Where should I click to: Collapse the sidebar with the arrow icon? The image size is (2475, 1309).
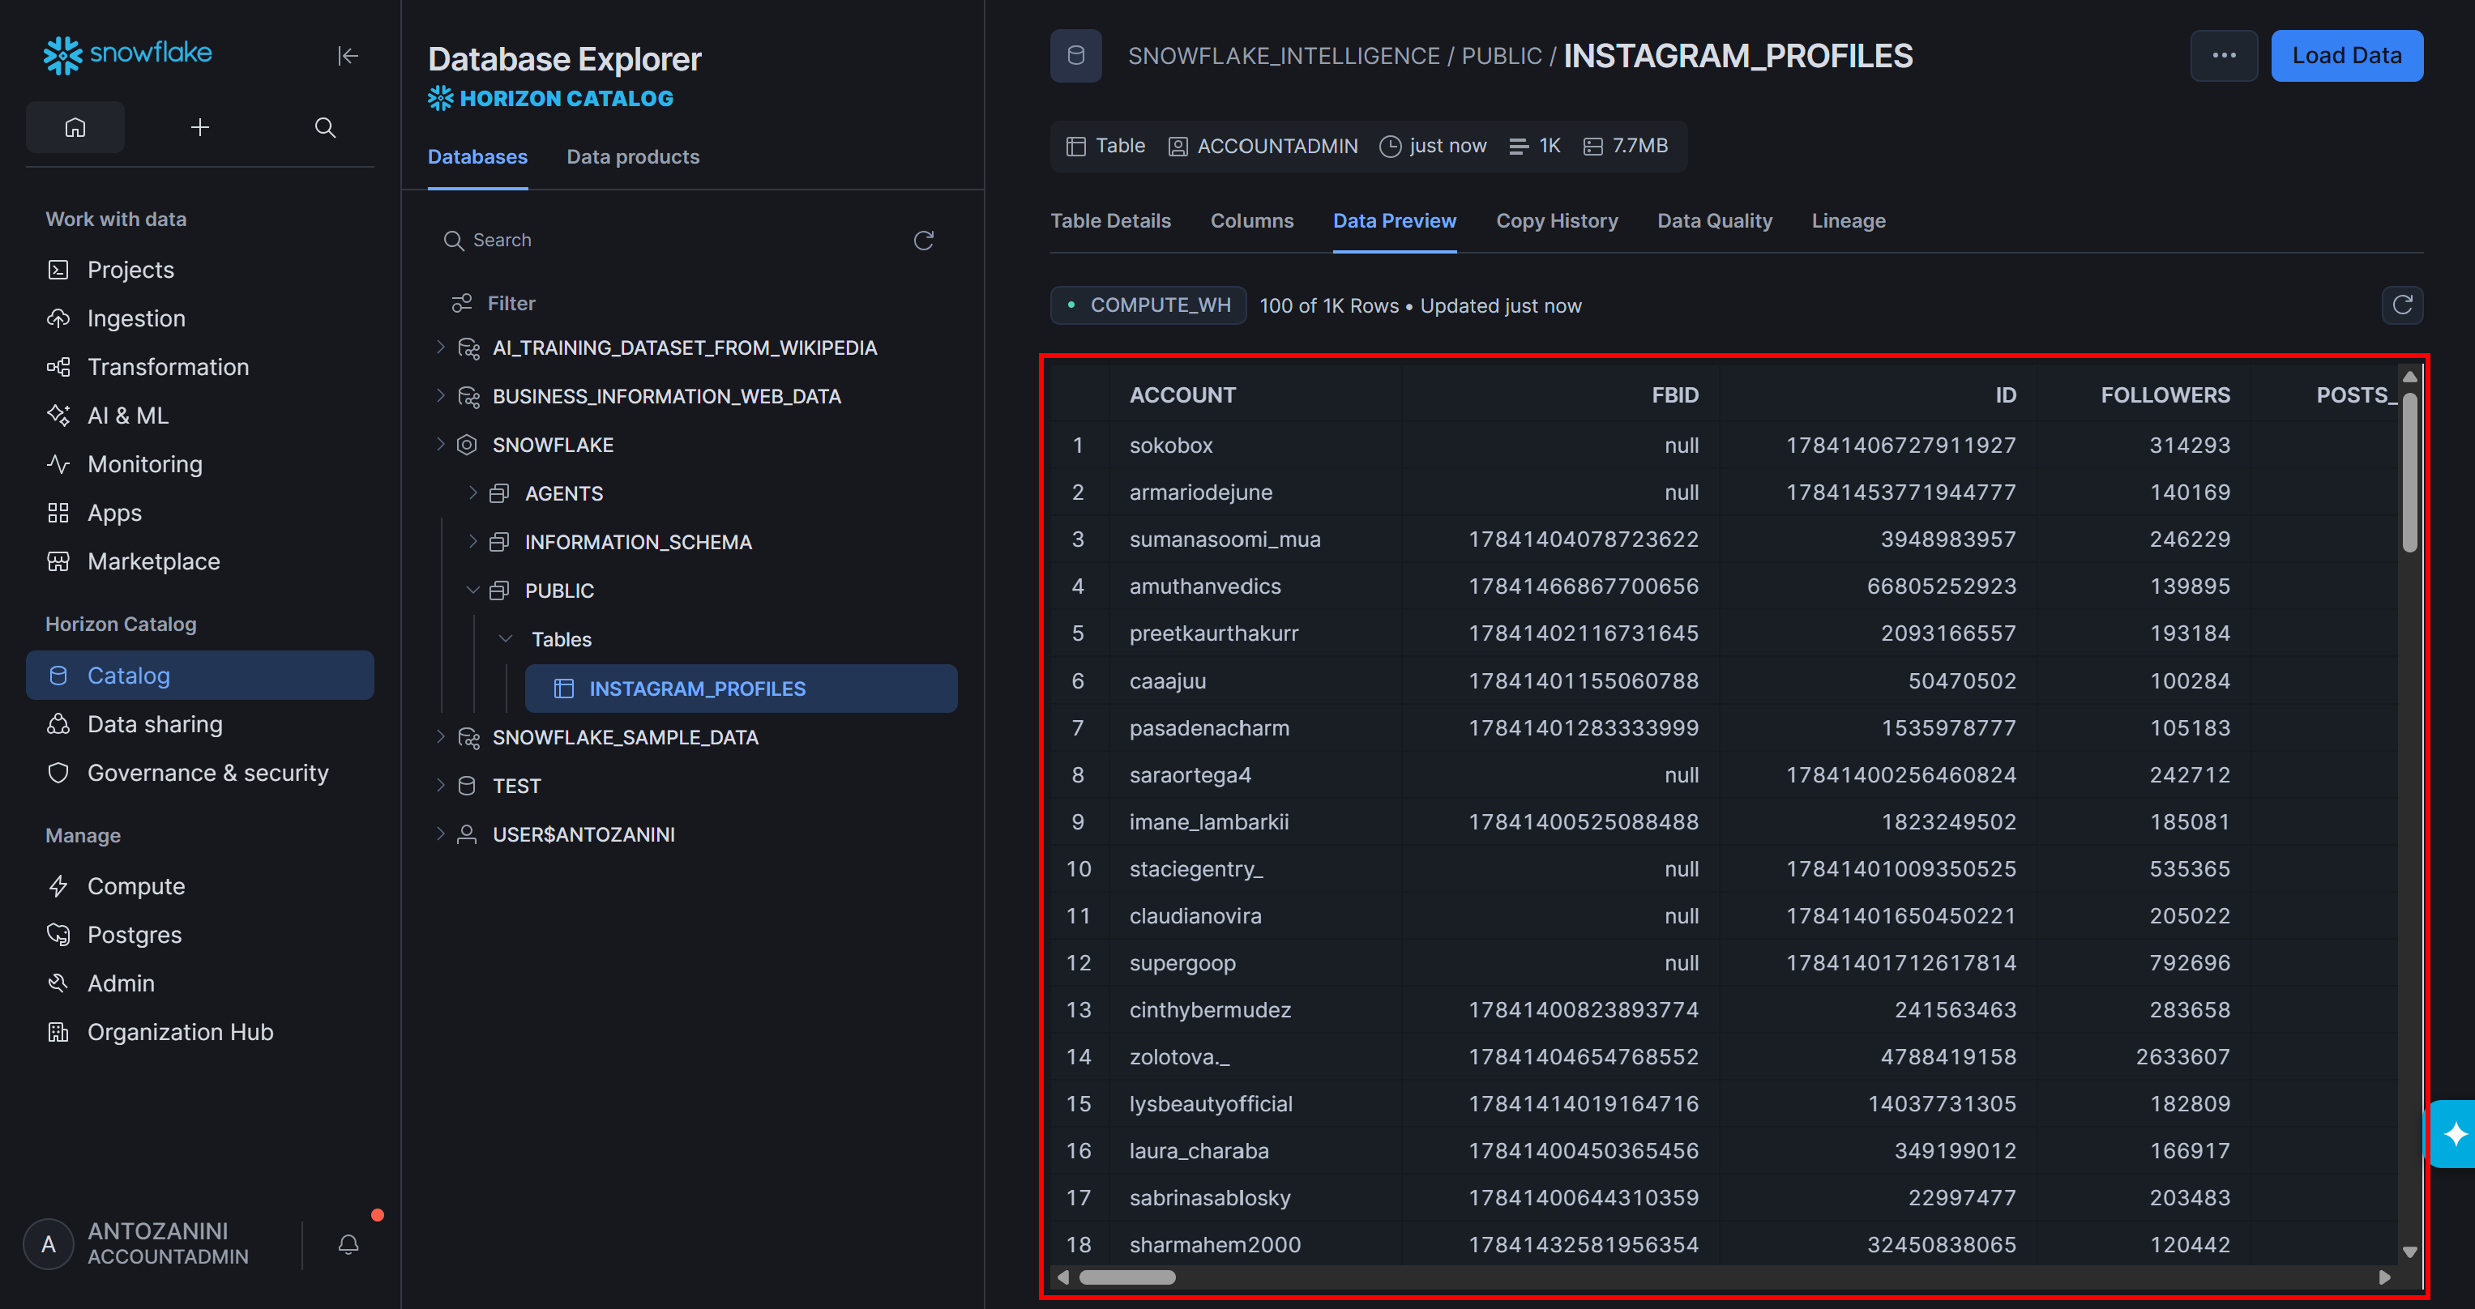(x=348, y=56)
